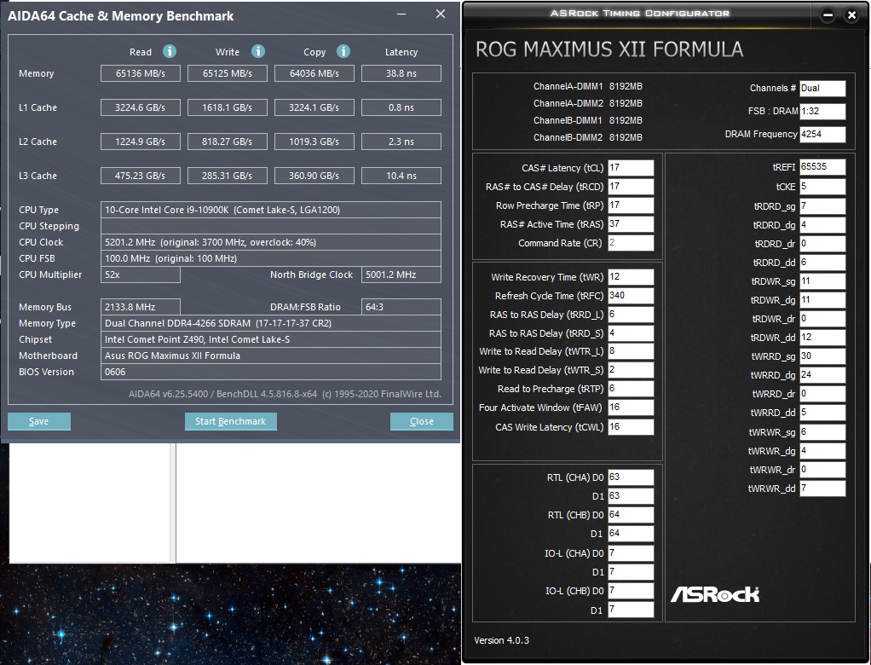
Task: Click the tWRWR_dd value field
Action: [x=822, y=489]
